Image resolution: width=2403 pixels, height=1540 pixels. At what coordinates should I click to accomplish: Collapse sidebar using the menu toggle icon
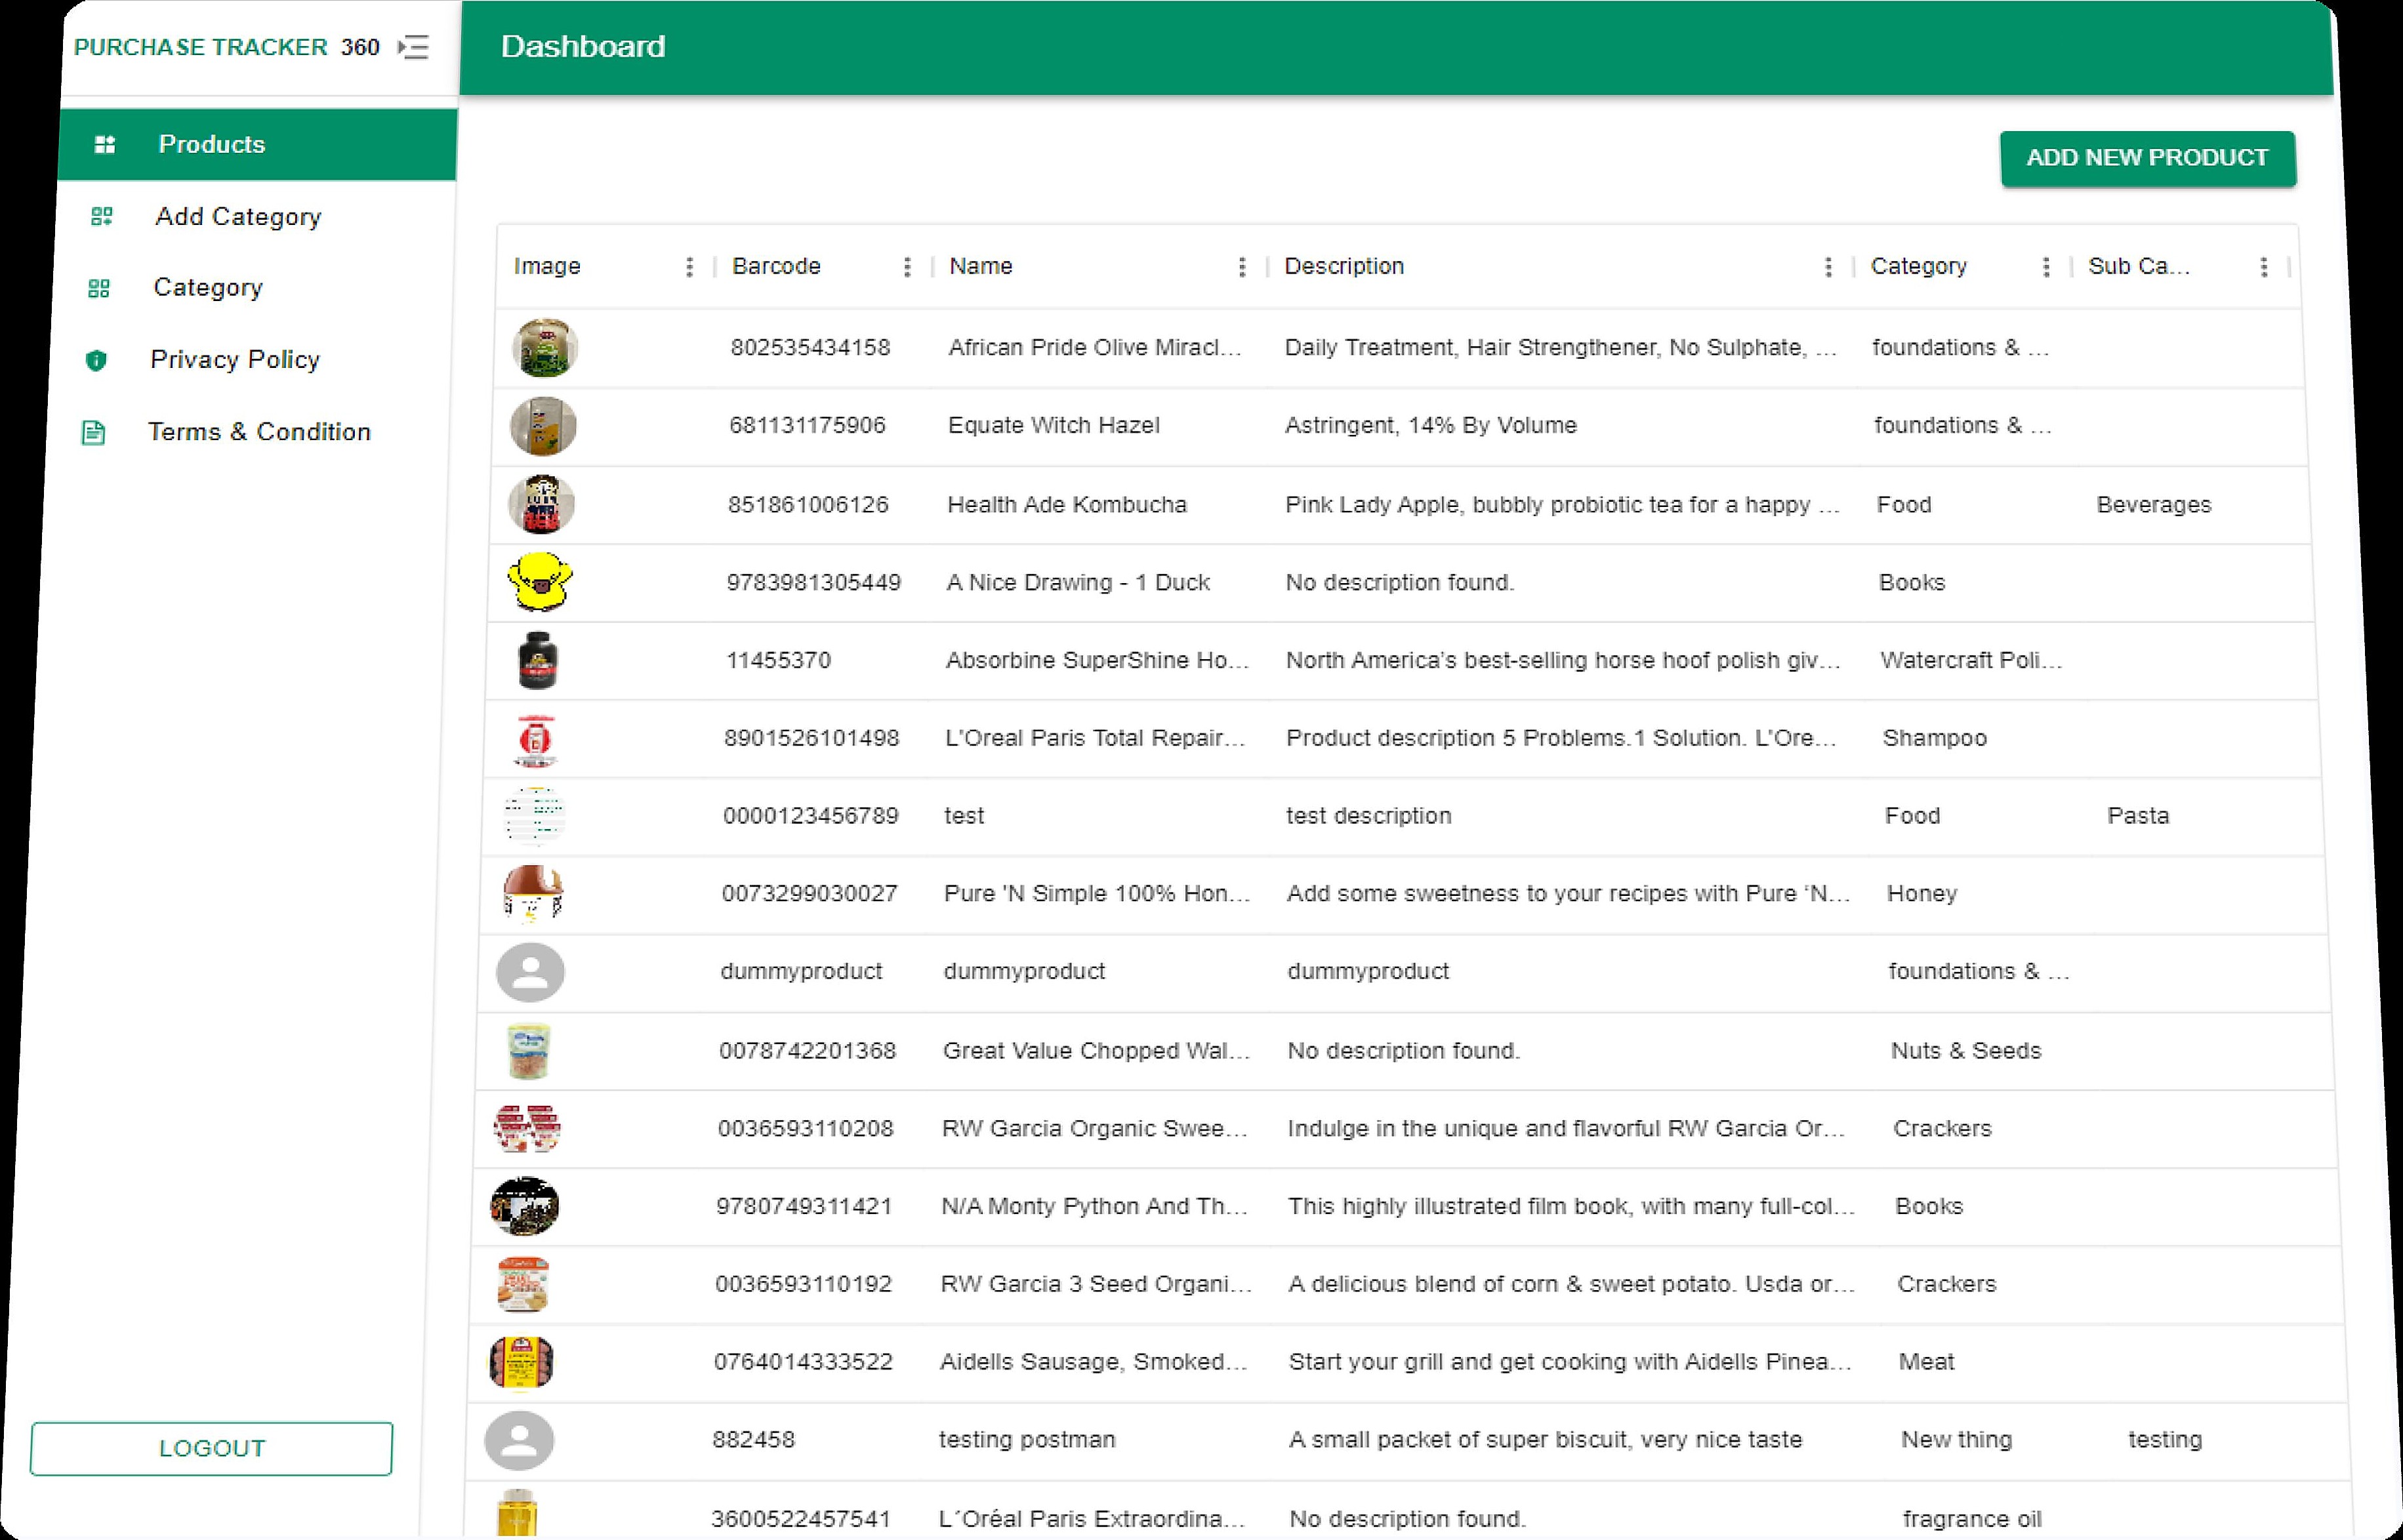coord(414,47)
